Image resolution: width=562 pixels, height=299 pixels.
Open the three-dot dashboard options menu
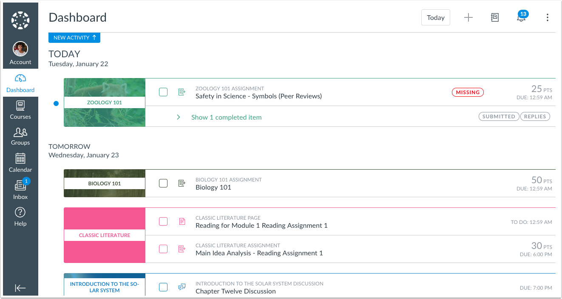pos(547,17)
